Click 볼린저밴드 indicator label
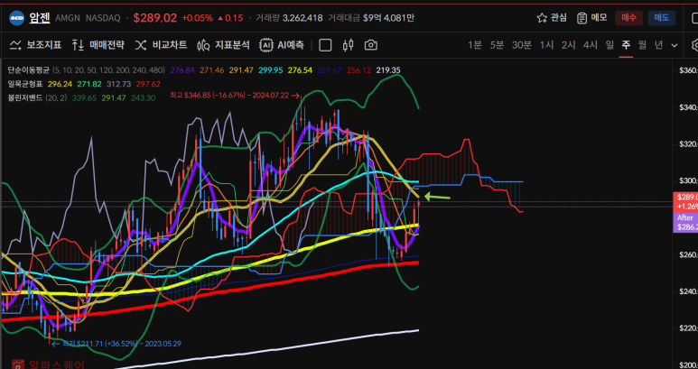Screen dimensions: 698x369 [x=24, y=97]
